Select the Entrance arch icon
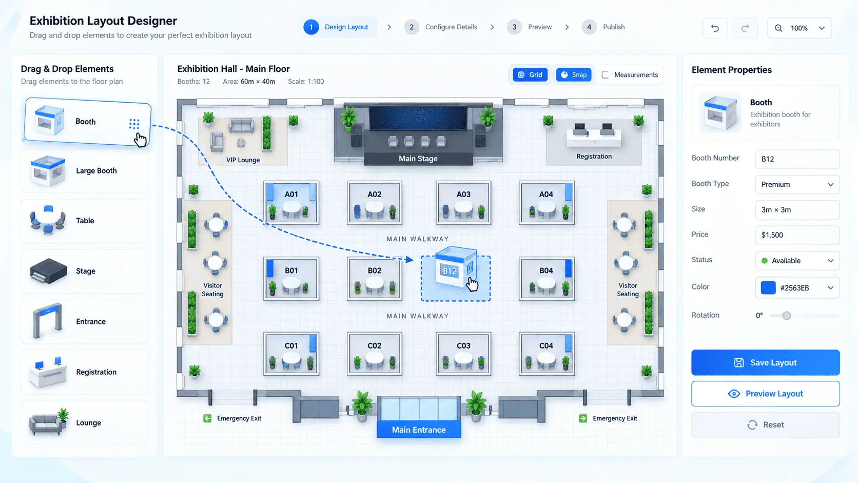 48,321
